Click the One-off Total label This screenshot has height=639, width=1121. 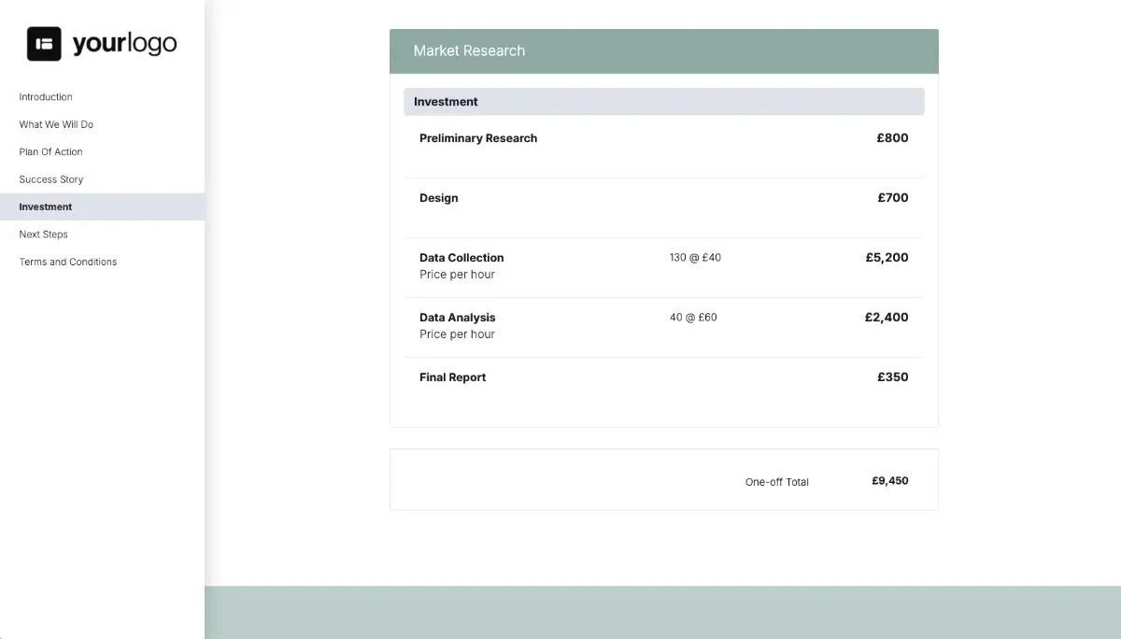(x=776, y=481)
